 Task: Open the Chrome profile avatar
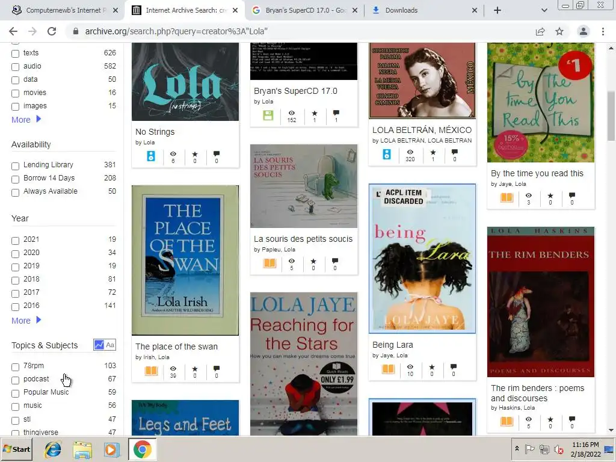click(584, 31)
